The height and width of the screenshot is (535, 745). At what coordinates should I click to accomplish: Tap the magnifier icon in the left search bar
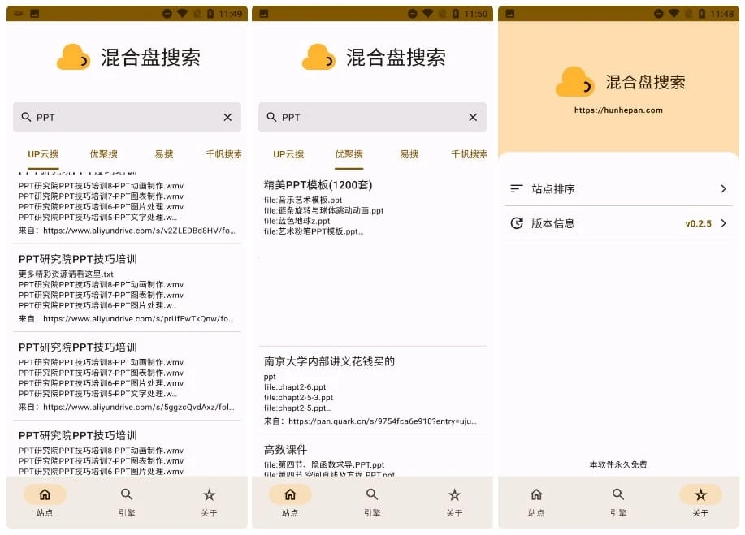click(x=26, y=118)
